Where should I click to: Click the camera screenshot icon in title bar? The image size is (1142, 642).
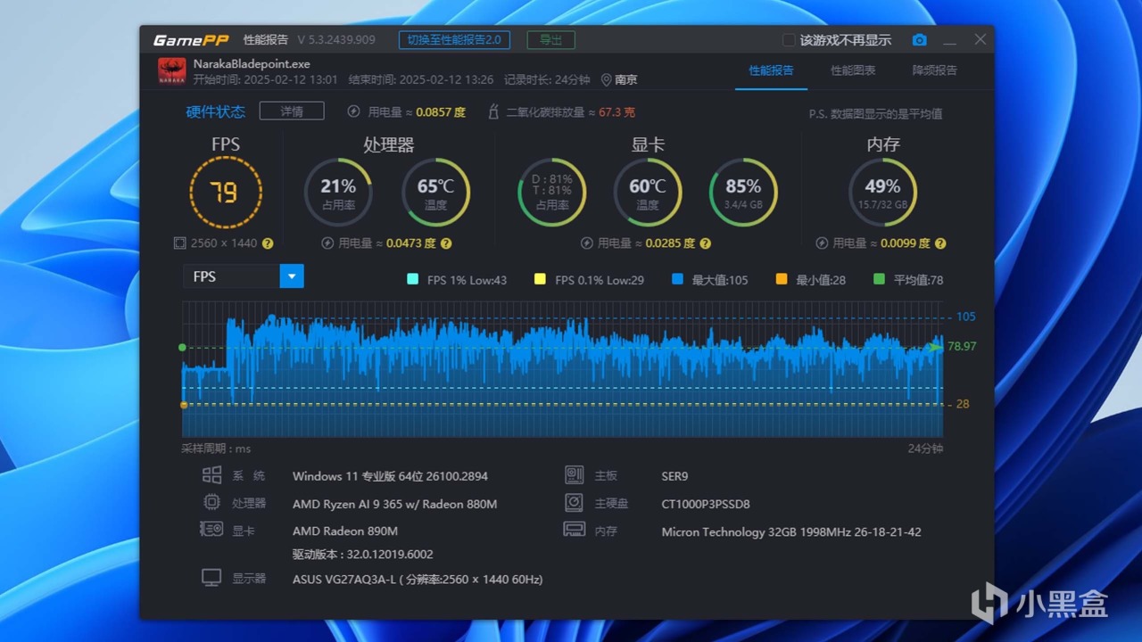click(919, 40)
